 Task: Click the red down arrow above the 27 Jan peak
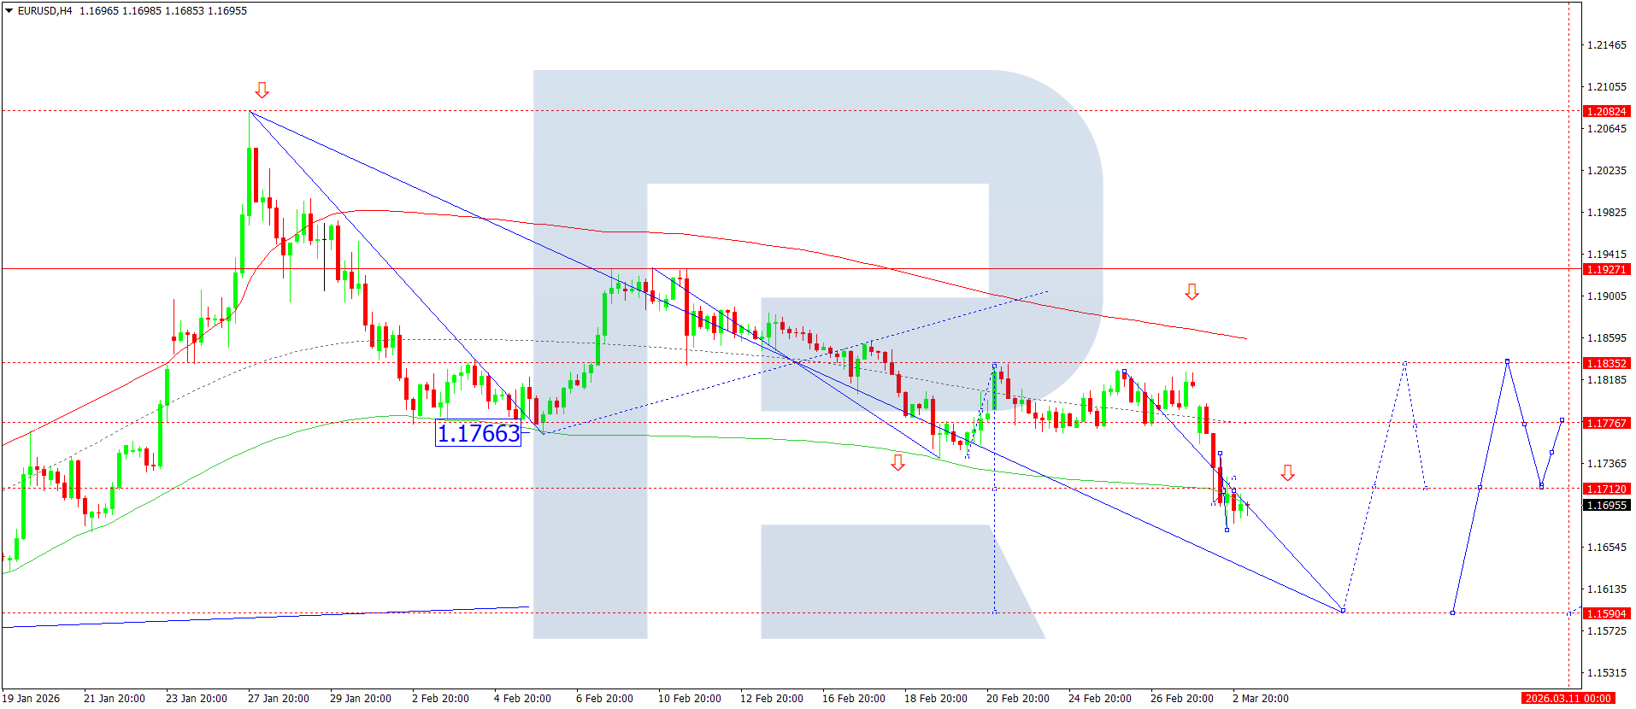[262, 90]
